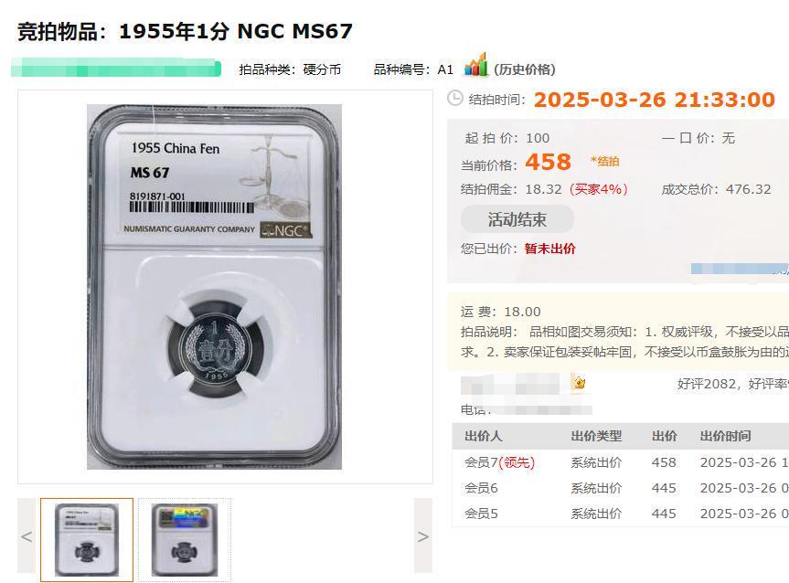Click the 出价类型 column header
This screenshot has height=583, width=789.
tap(596, 436)
